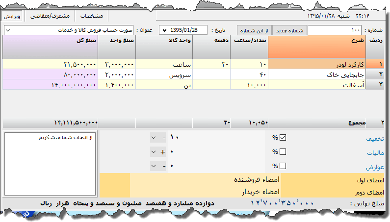Switch to the مشخصات tab

click(91, 16)
